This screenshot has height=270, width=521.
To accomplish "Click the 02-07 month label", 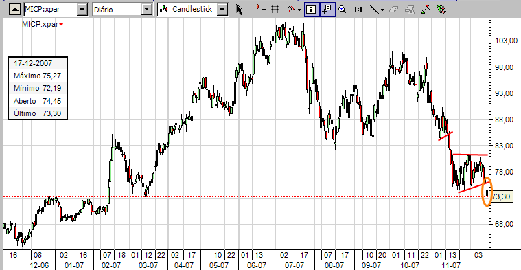I will pos(111,265).
